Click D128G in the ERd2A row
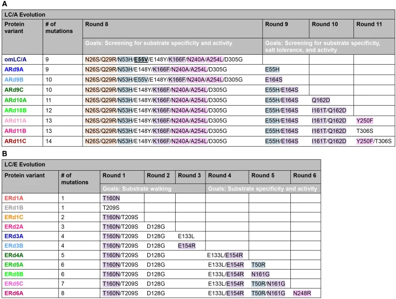396x299 pixels. (156, 226)
